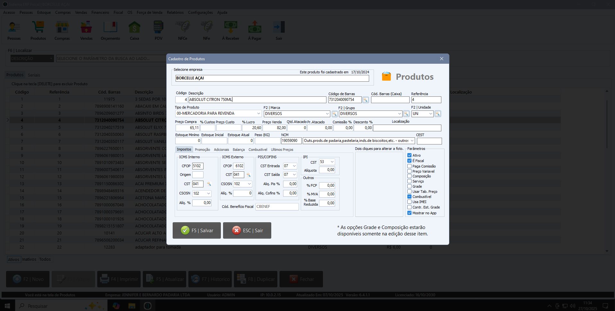Open Marca lookup magnifier icon
Image resolution: width=615 pixels, height=311 pixels.
pos(334,114)
